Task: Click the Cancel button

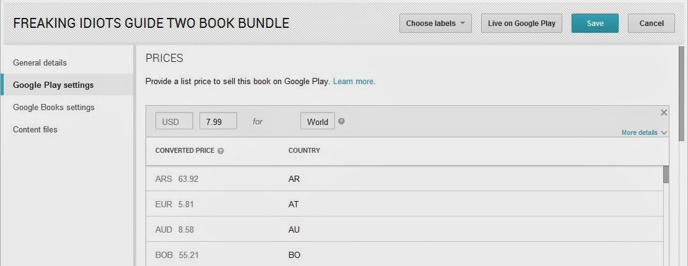Action: [x=651, y=24]
